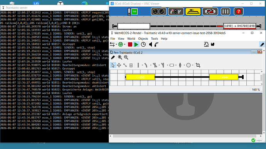
Task: Click the green checkmark connection status icon
Action: coord(253,140)
